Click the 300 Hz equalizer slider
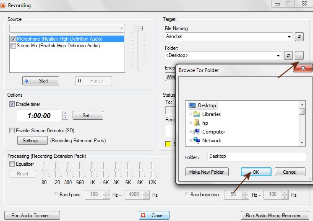This screenshot has height=221, width=313. coord(68,170)
